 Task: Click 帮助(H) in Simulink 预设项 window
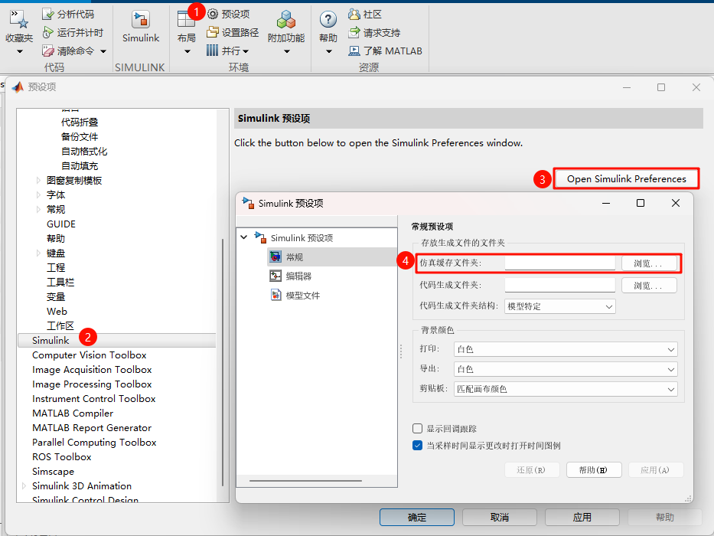tap(594, 470)
